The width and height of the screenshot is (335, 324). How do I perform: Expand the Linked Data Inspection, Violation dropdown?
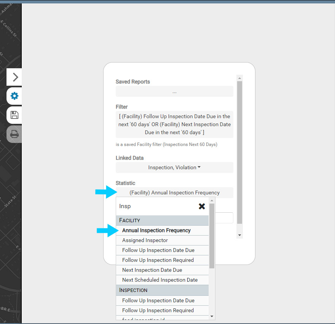pyautogui.click(x=174, y=168)
